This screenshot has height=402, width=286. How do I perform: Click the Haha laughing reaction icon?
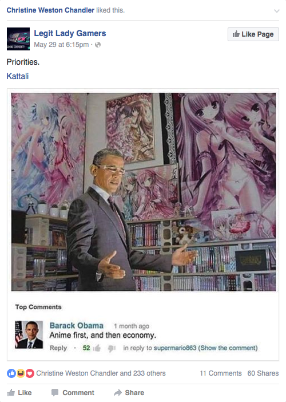click(21, 373)
